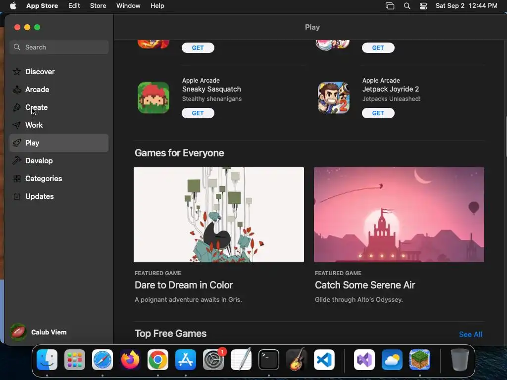This screenshot has width=507, height=380.
Task: Open Control Center in menu bar
Action: (x=423, y=6)
